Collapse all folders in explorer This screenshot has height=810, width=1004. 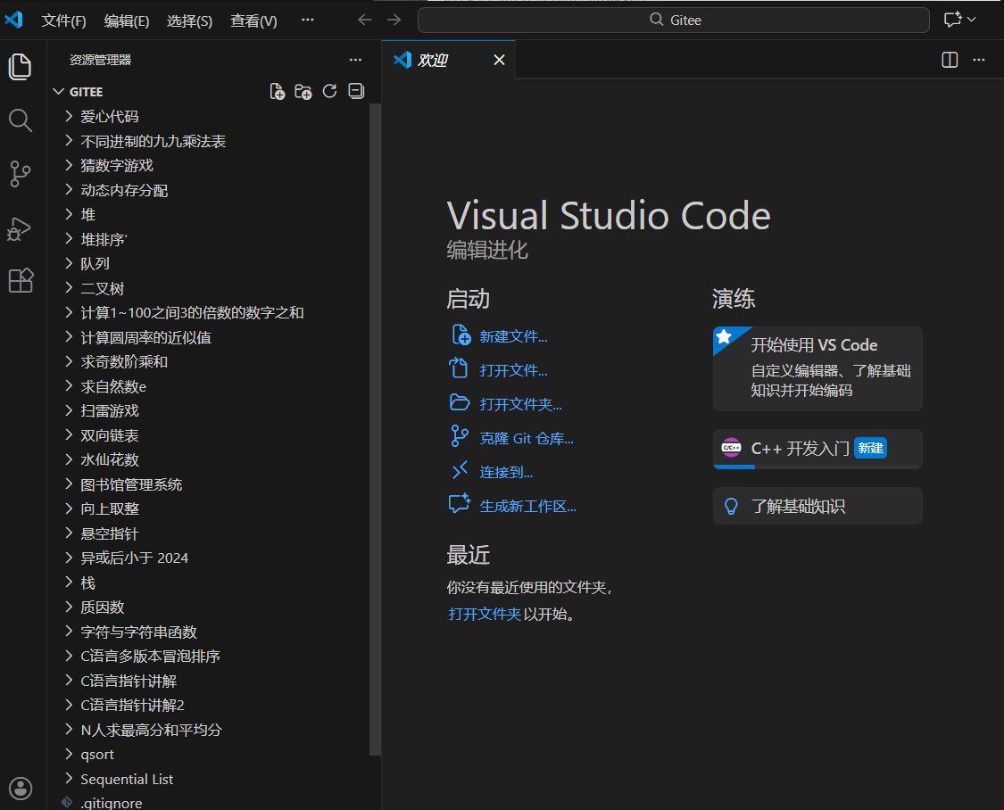coord(356,92)
